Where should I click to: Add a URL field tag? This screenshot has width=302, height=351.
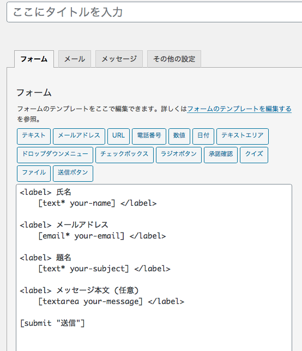coord(118,136)
